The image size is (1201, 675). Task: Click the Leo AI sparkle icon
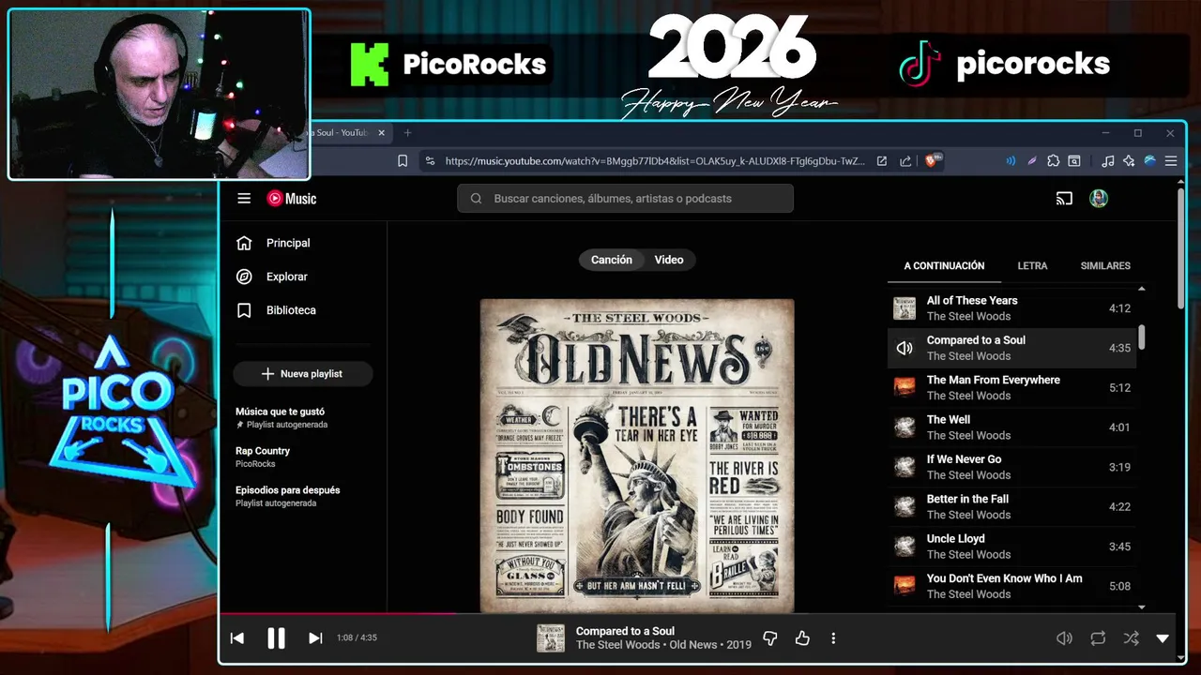click(x=1129, y=161)
